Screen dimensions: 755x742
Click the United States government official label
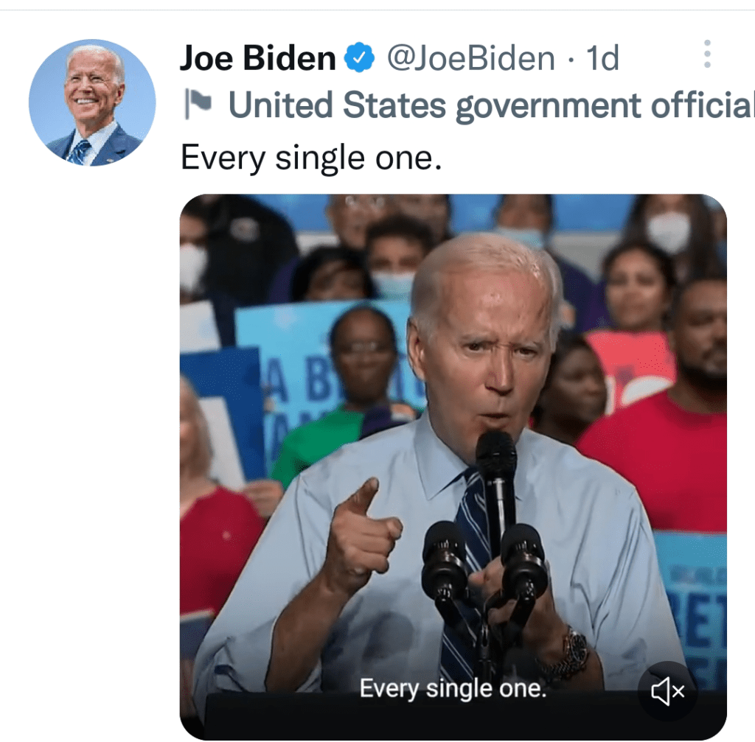click(490, 105)
